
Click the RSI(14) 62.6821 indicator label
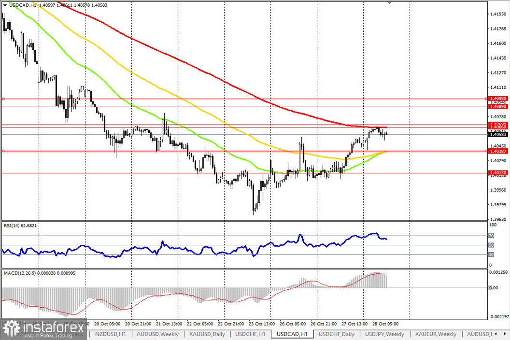20,226
